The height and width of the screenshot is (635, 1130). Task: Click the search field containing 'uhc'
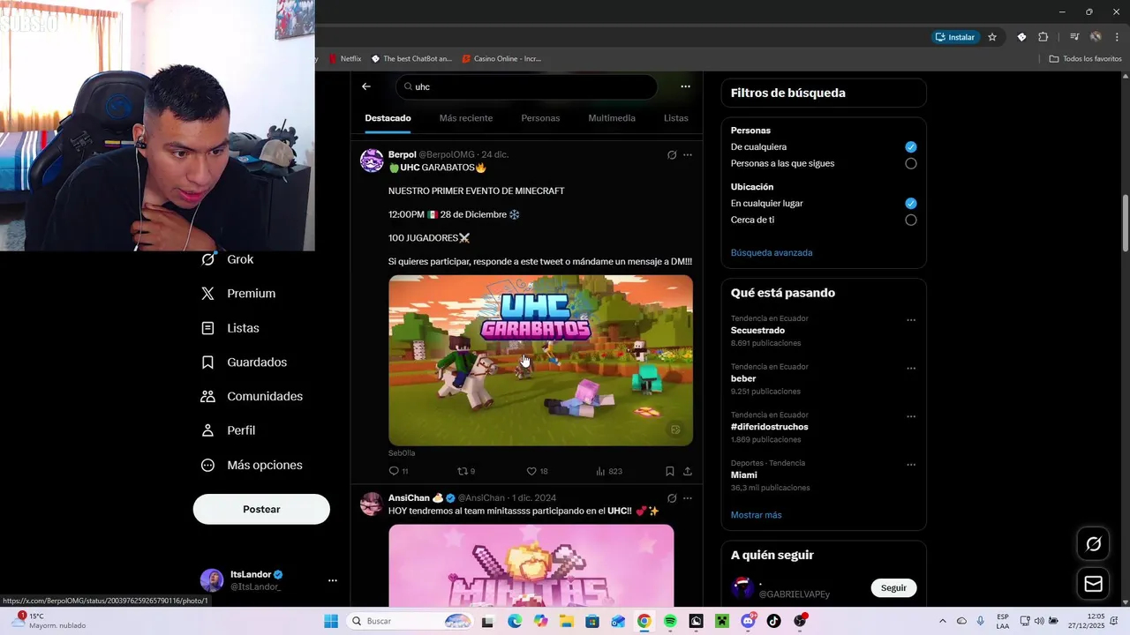pyautogui.click(x=526, y=86)
